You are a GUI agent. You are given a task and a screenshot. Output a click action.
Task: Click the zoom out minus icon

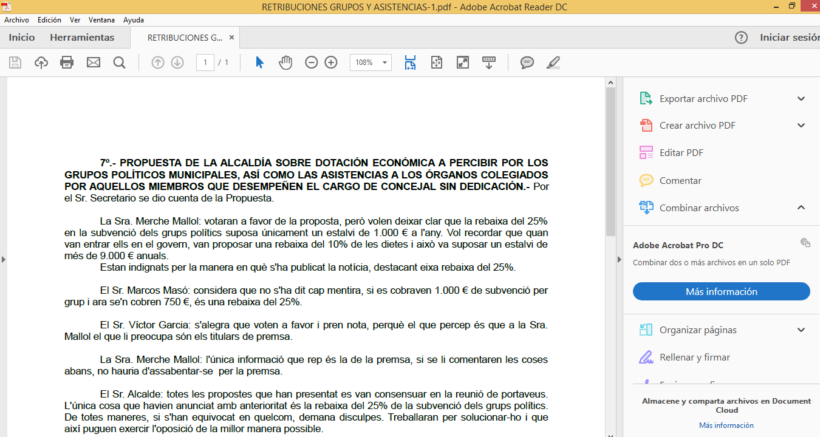[x=312, y=63]
